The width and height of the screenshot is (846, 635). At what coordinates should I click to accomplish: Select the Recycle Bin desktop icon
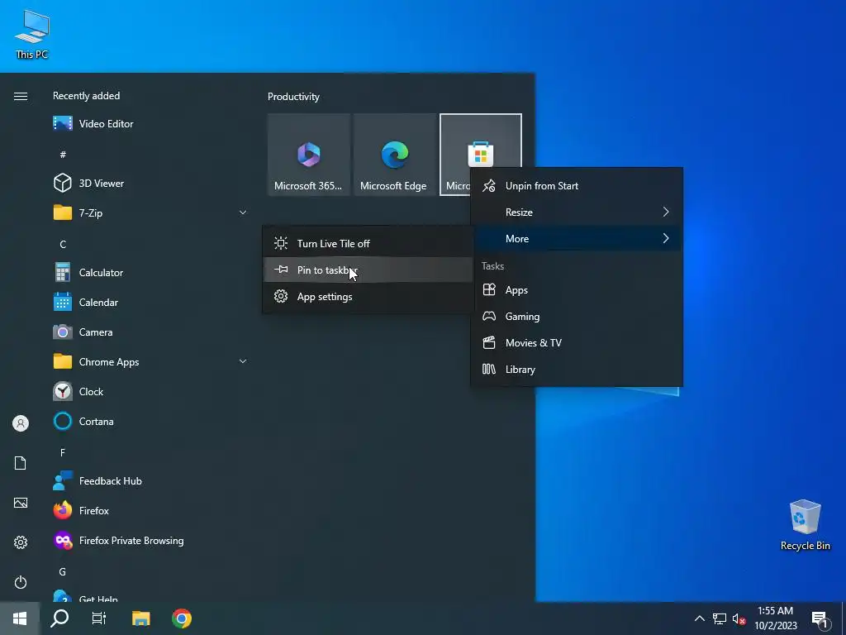pyautogui.click(x=805, y=525)
